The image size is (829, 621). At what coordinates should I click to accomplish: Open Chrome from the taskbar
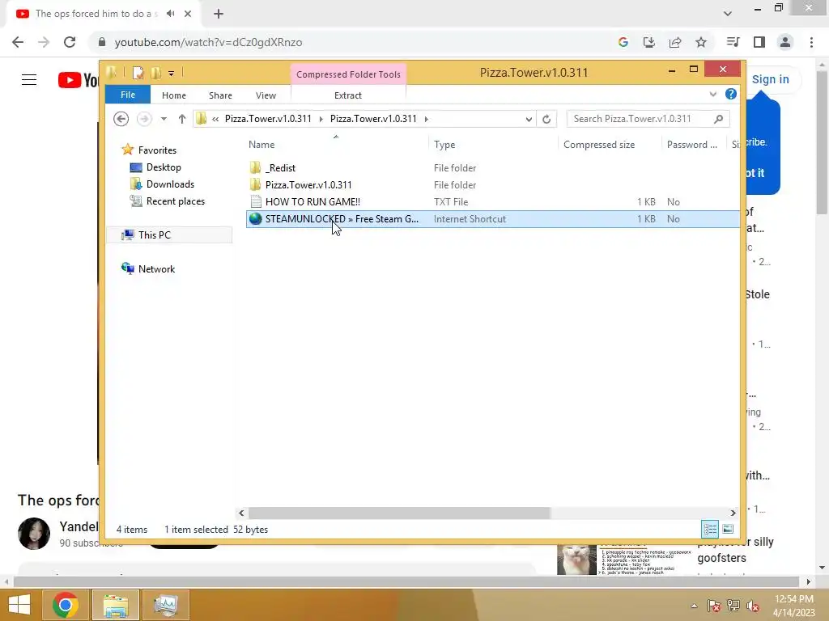66,605
